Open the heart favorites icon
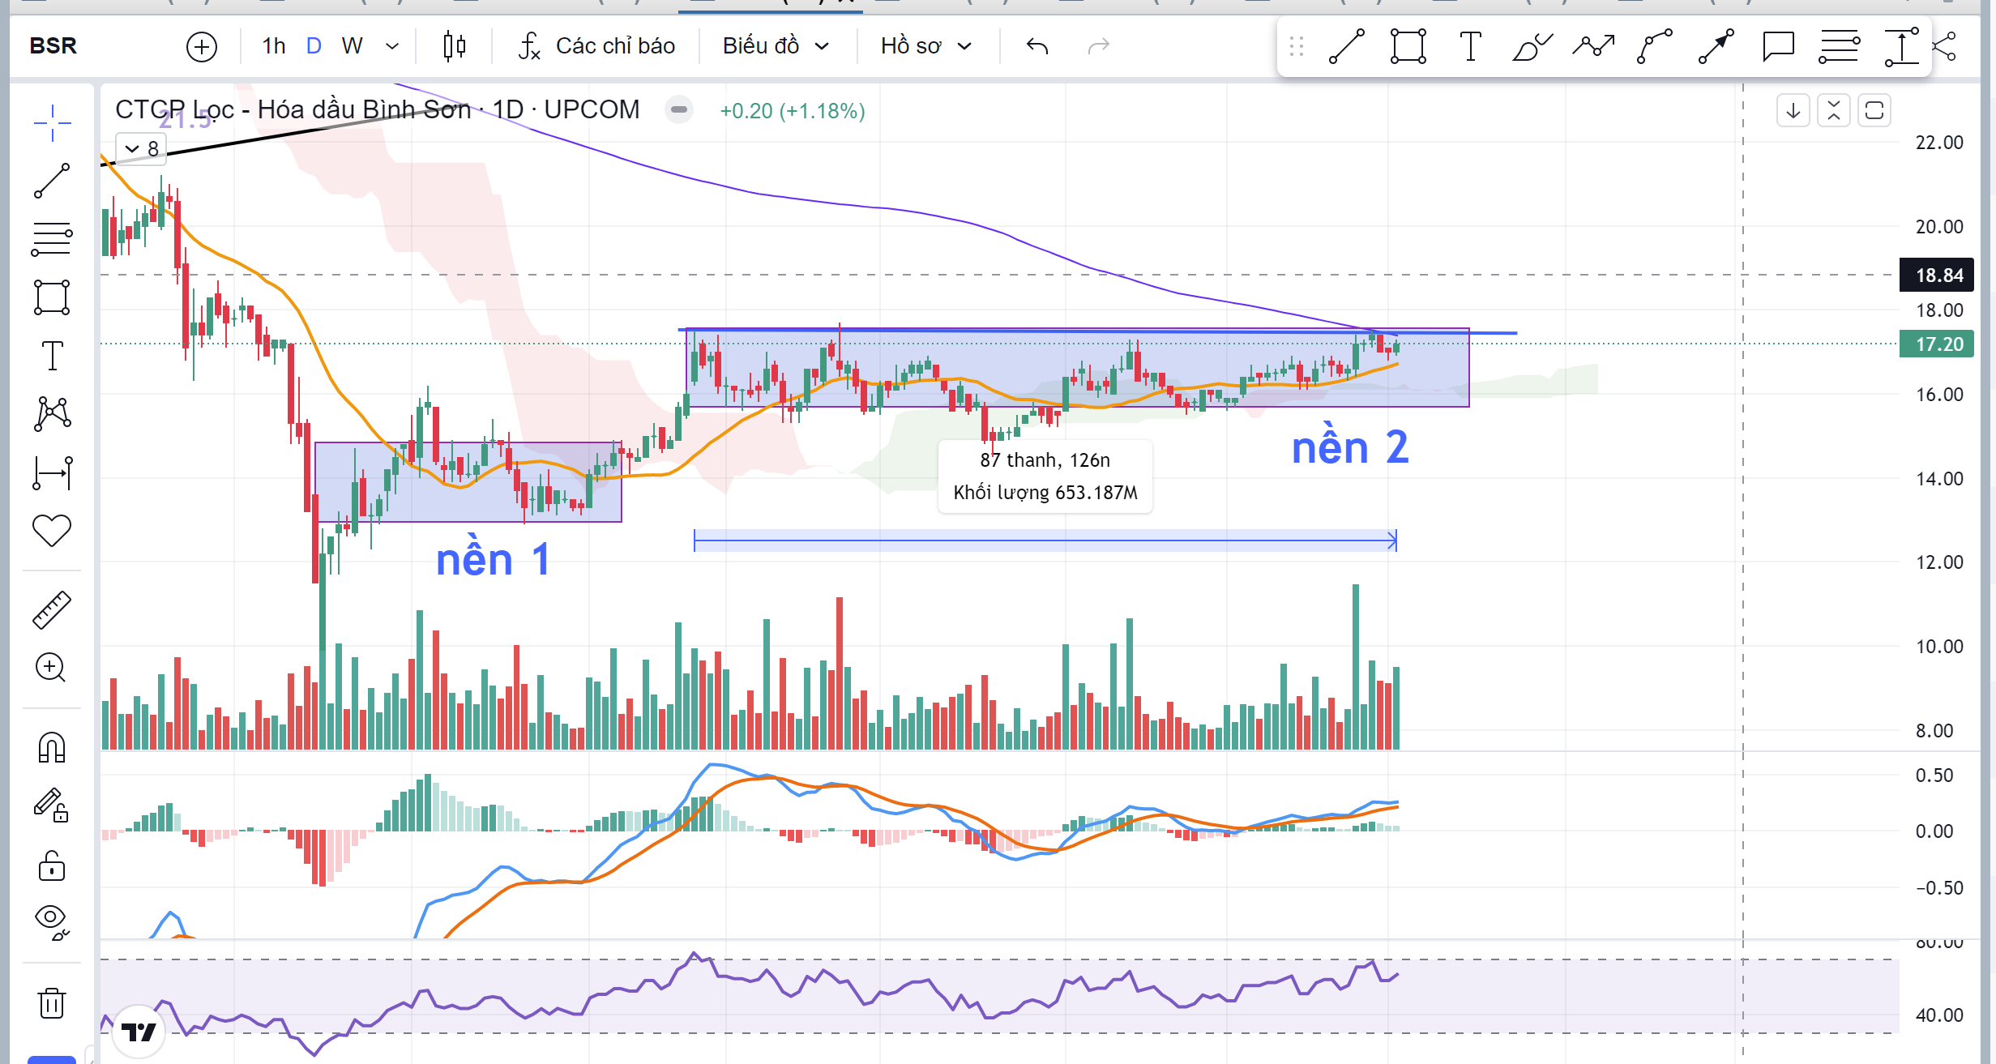The height and width of the screenshot is (1064, 1996). click(x=52, y=531)
